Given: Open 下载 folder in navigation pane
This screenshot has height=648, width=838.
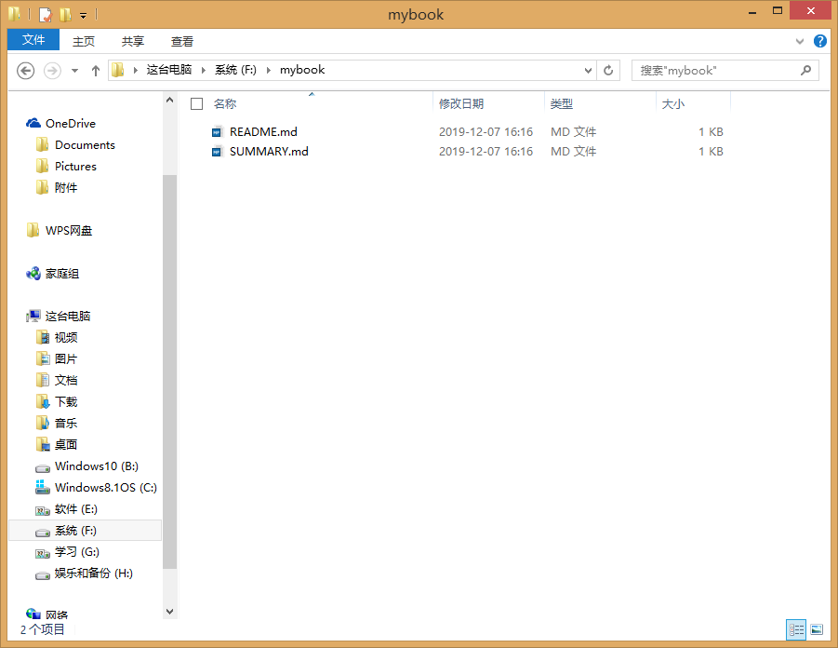Looking at the screenshot, I should pos(66,402).
